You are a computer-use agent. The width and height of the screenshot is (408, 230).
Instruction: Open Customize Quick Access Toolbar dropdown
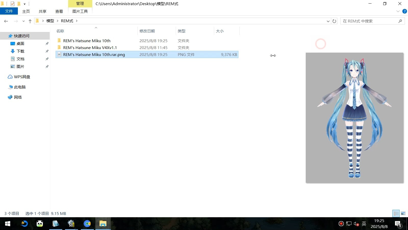tap(24, 4)
